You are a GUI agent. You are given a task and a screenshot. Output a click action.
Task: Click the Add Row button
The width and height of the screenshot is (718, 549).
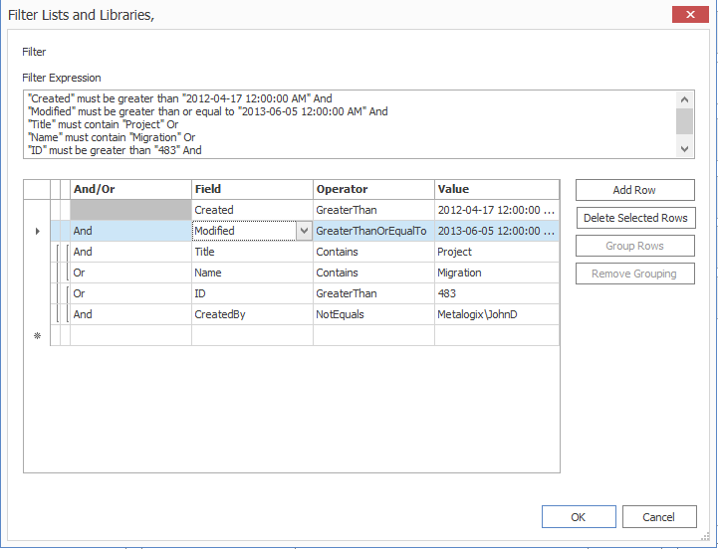[634, 190]
